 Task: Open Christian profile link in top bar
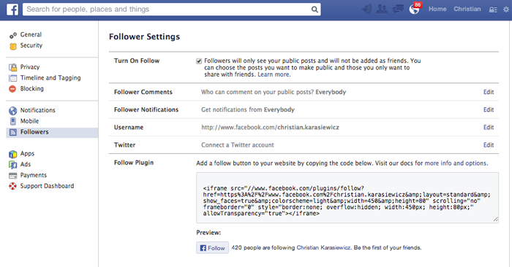[x=467, y=9]
